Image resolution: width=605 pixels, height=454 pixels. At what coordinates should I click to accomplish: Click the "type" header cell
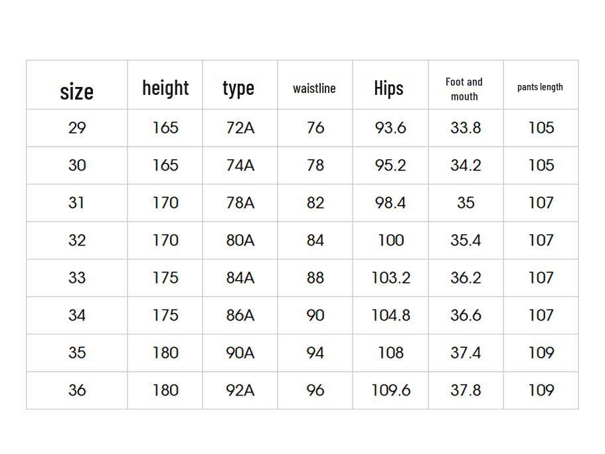click(238, 88)
